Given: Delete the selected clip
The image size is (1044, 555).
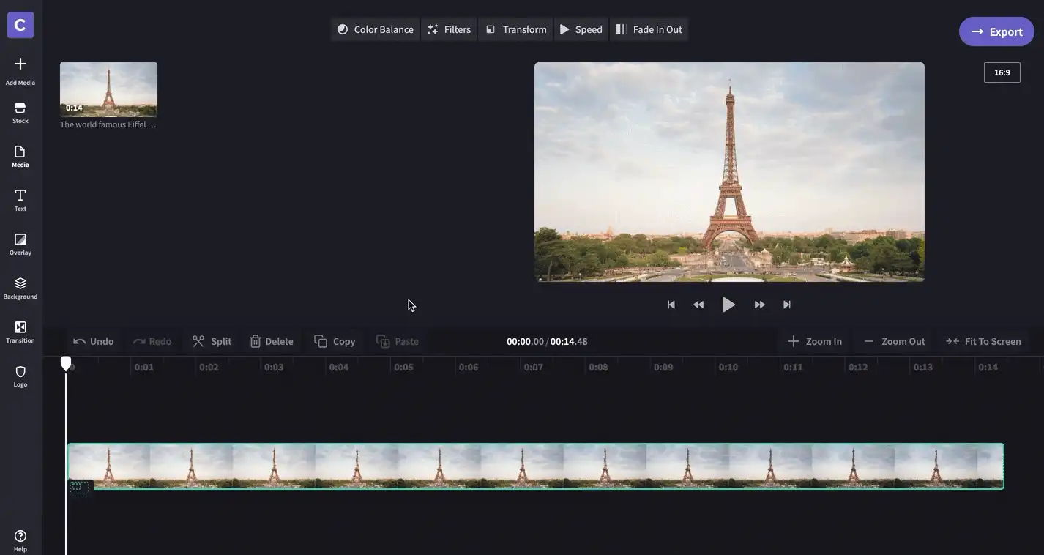Looking at the screenshot, I should 272,341.
